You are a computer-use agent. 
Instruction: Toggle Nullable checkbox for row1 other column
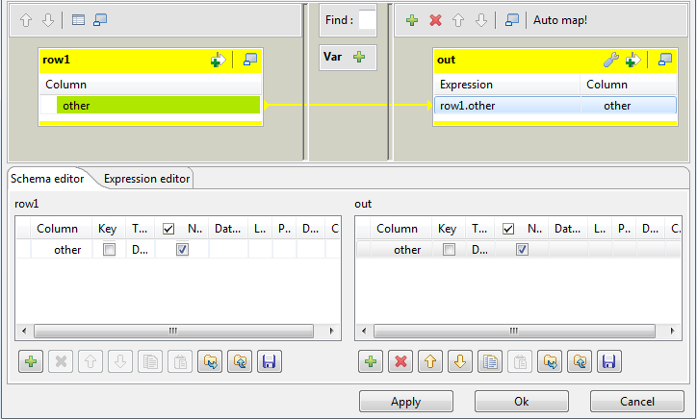click(x=182, y=250)
